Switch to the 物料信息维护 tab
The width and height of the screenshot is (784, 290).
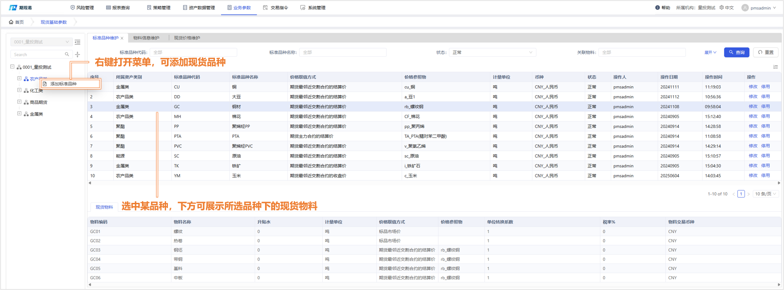click(146, 38)
